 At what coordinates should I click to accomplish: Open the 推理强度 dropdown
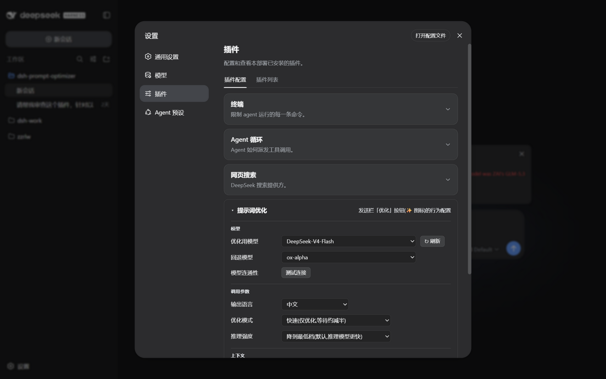click(336, 336)
